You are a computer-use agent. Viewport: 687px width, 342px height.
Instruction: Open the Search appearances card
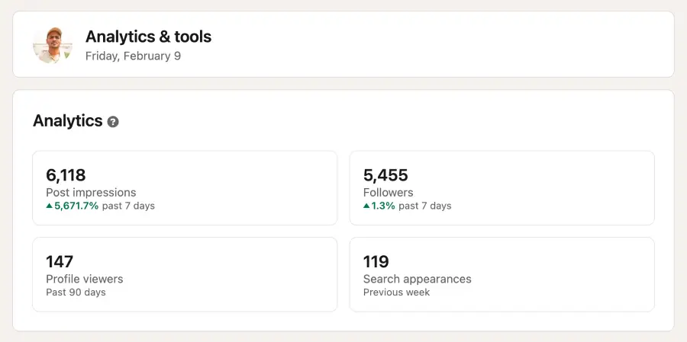point(502,275)
